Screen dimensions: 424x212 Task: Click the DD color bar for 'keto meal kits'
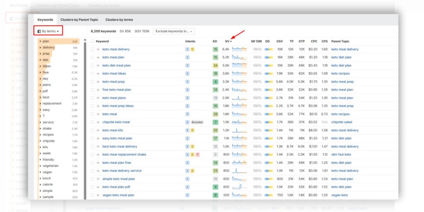coord(269,130)
